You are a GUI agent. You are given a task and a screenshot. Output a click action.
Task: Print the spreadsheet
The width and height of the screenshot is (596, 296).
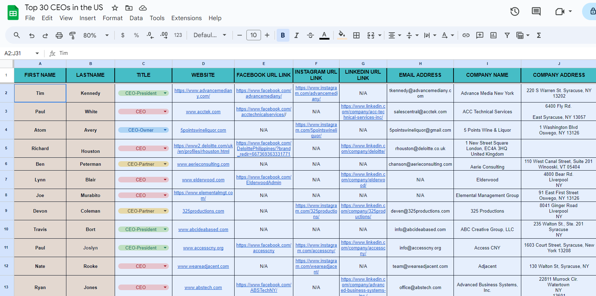point(59,35)
